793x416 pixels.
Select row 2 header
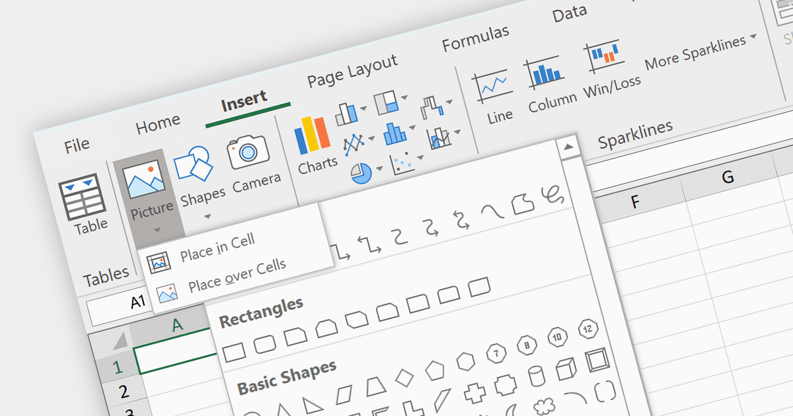click(123, 392)
